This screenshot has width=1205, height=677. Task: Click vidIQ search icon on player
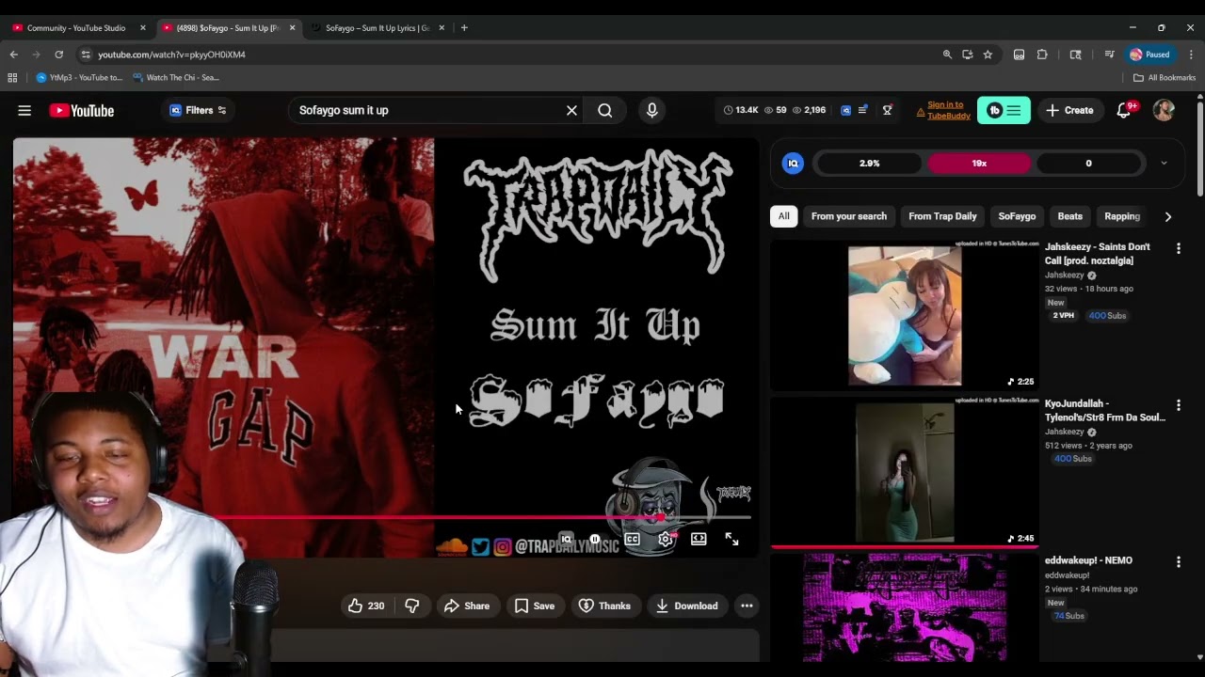point(566,539)
